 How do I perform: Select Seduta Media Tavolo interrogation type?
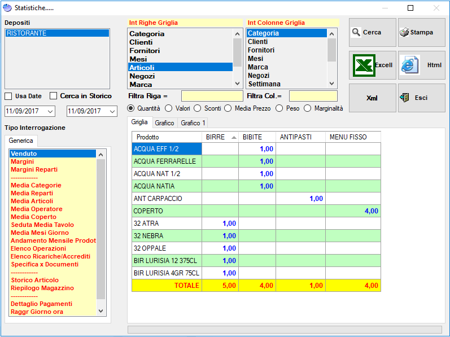coord(53,225)
